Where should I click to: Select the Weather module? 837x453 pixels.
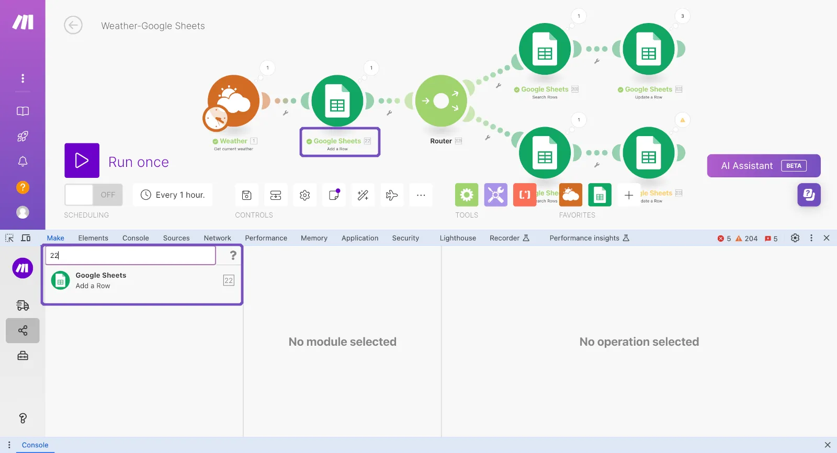[x=233, y=101]
